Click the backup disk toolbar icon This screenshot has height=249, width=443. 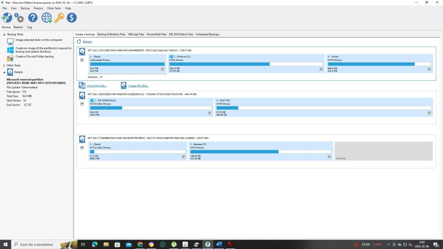pos(7,18)
